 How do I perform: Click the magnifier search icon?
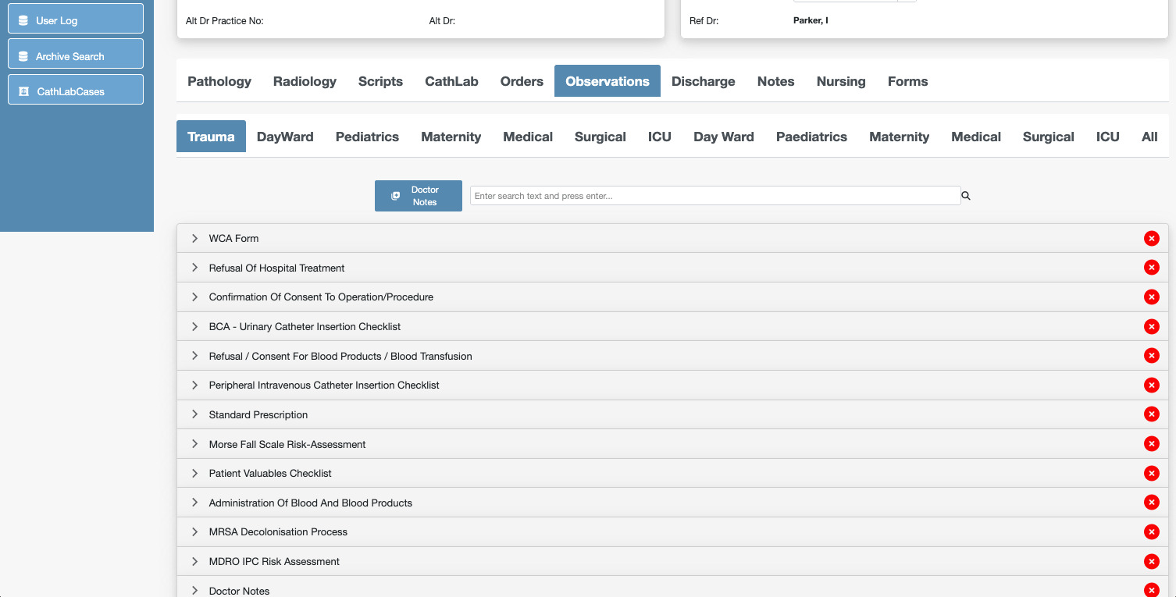[x=966, y=196]
